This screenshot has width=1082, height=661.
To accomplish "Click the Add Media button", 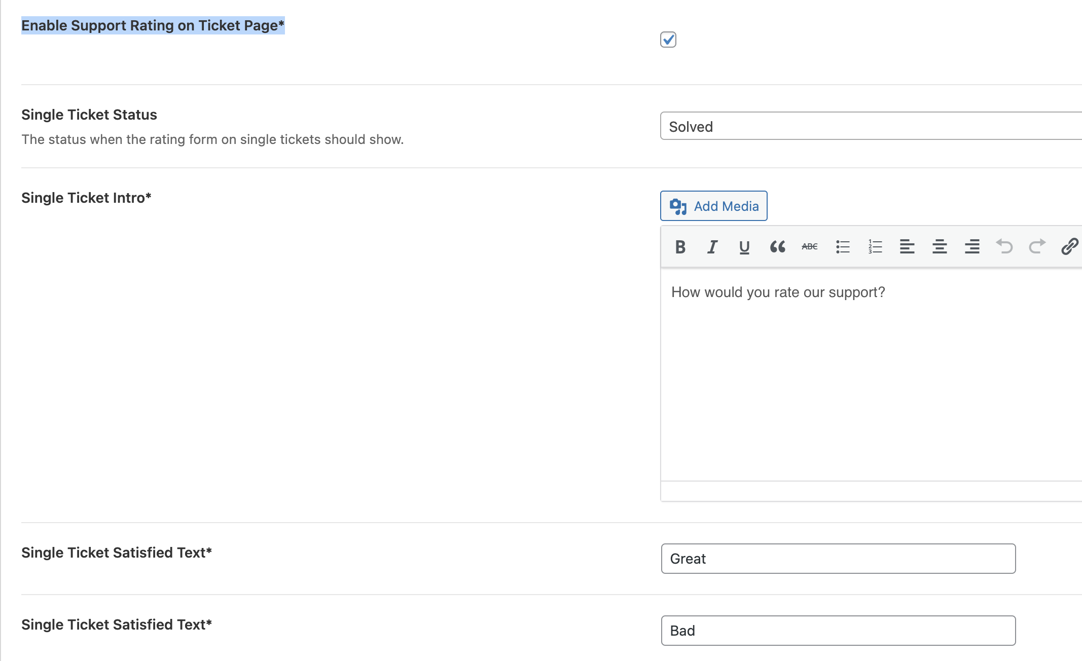I will 713,206.
